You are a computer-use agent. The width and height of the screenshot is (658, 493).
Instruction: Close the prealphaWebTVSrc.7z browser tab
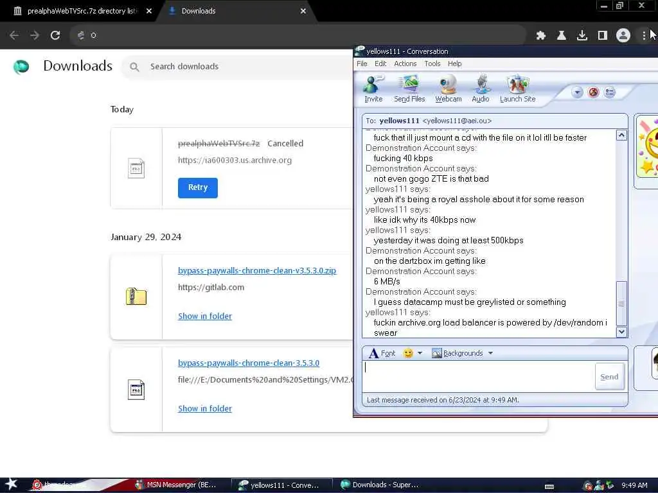click(149, 11)
